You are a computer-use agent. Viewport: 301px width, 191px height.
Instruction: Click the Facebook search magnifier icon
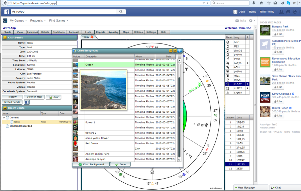121,12
